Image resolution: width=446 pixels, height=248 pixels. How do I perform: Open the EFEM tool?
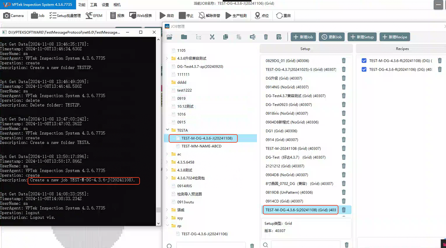coord(94,15)
